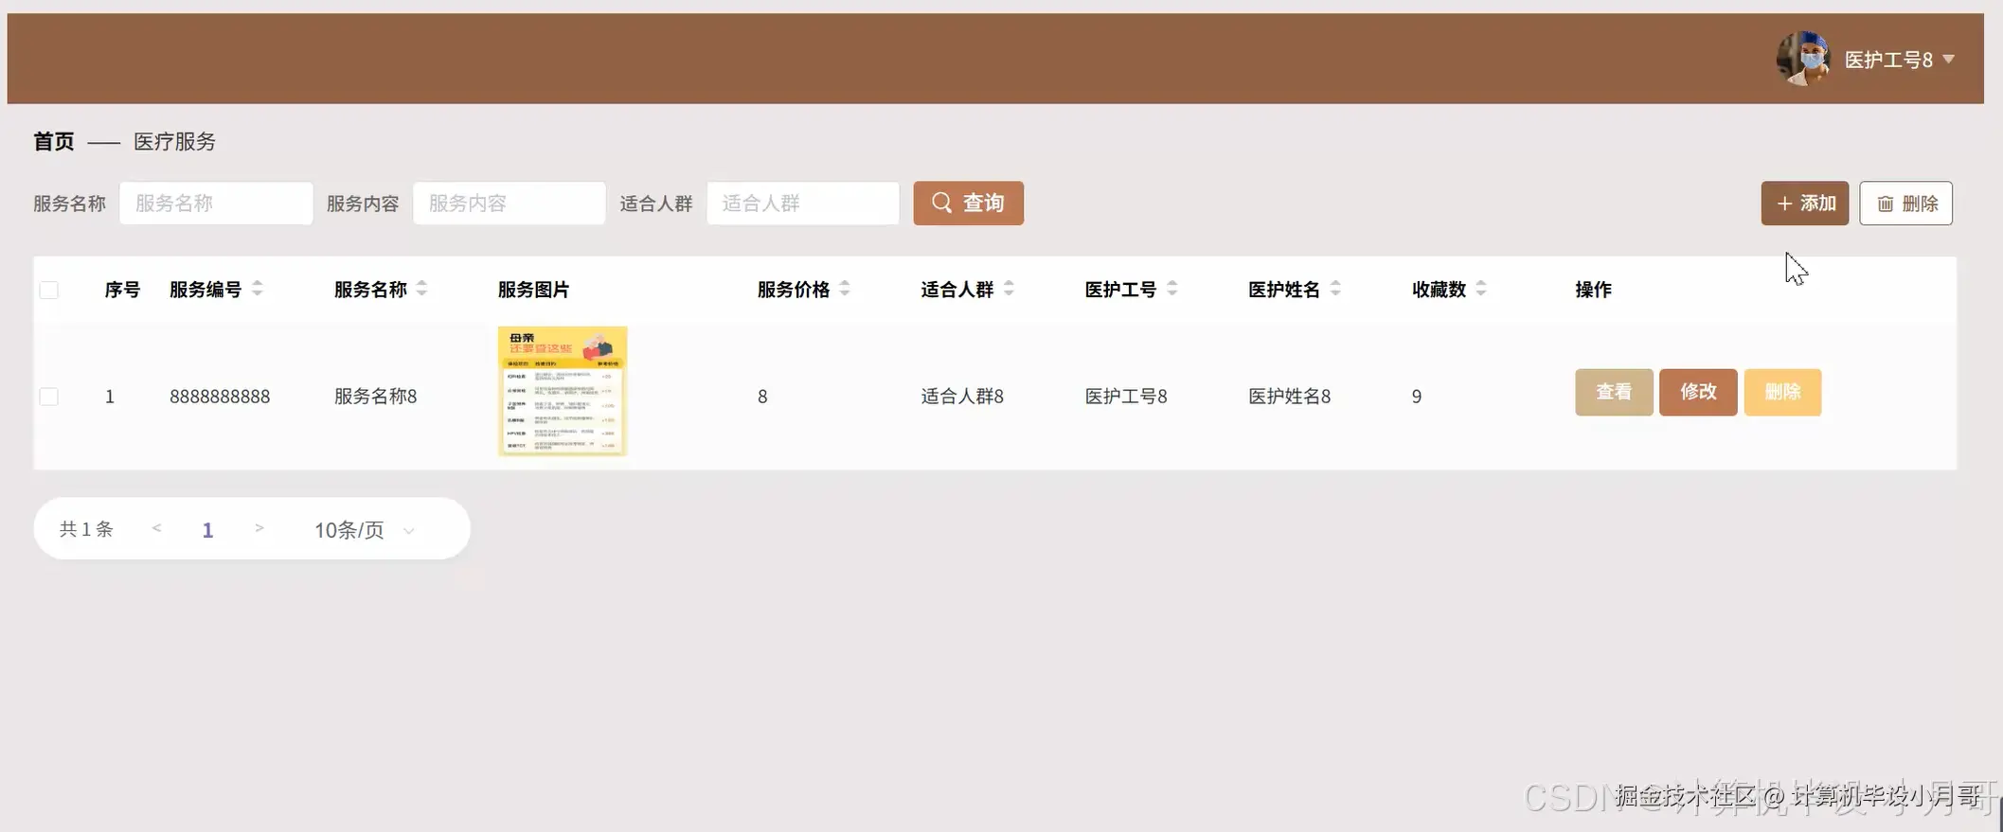Click the 8888888888 service number cell

pyautogui.click(x=220, y=397)
